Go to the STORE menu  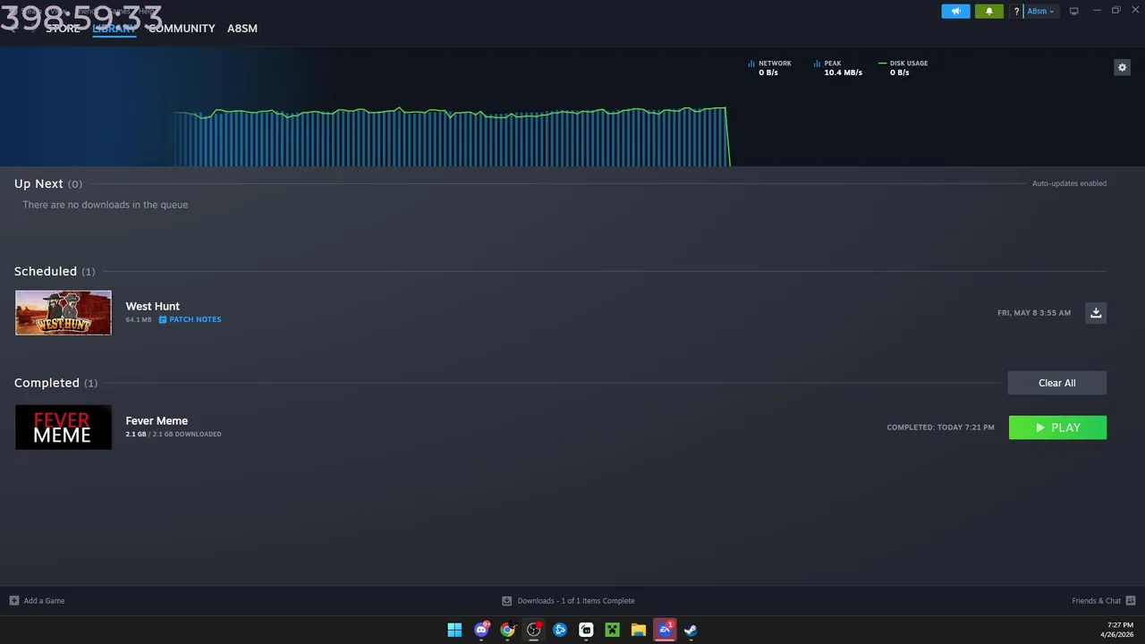coord(63,29)
